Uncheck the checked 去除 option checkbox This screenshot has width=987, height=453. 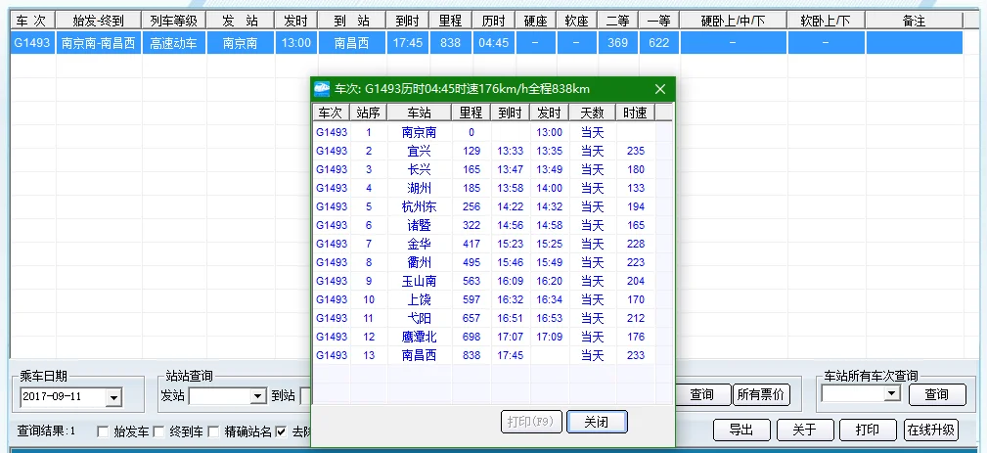point(281,431)
